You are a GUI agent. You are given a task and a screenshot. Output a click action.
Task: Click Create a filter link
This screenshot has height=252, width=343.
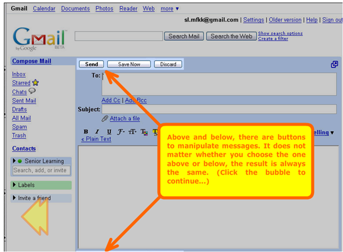(273, 39)
